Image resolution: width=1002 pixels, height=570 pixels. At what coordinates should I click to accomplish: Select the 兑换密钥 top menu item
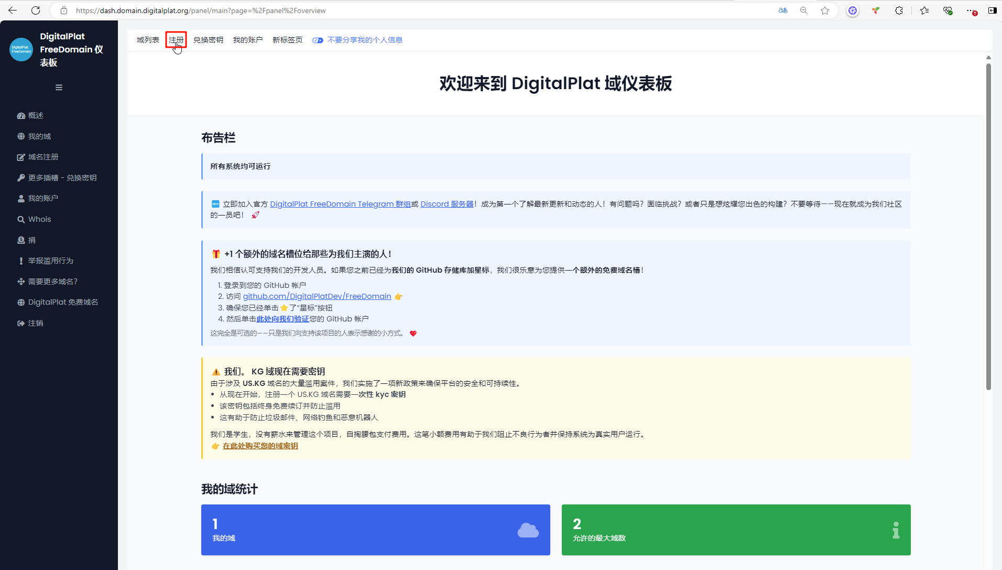click(208, 40)
